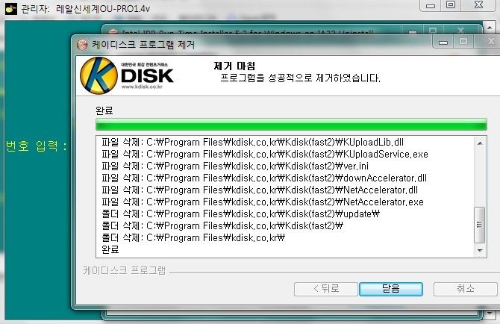
Task: Click the 닫음 button to close the uninstaller
Action: 391,289
